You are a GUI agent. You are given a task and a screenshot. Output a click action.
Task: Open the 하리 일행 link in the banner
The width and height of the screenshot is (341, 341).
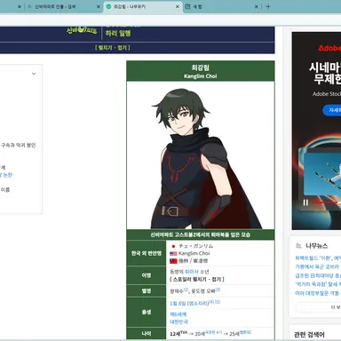118,33
